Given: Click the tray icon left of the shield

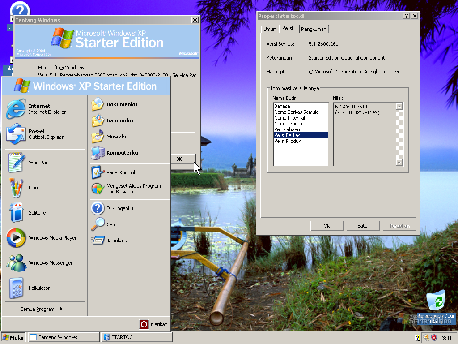Looking at the screenshot, I should click(x=426, y=338).
